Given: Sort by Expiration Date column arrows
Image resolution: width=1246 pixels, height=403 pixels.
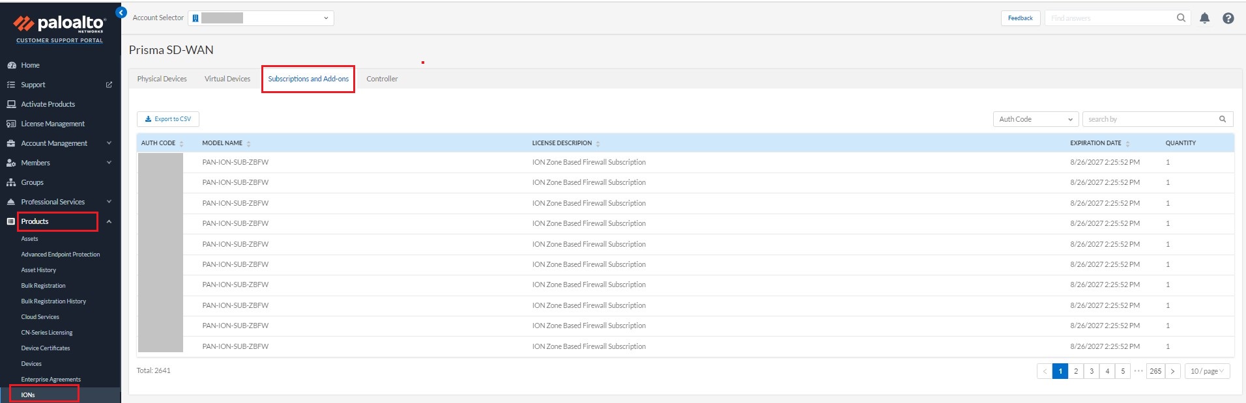Looking at the screenshot, I should pyautogui.click(x=1127, y=144).
